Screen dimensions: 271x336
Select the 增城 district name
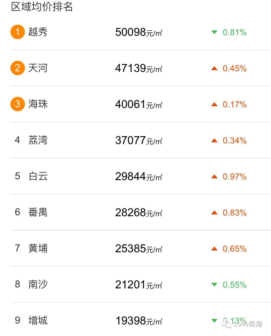coord(38,320)
